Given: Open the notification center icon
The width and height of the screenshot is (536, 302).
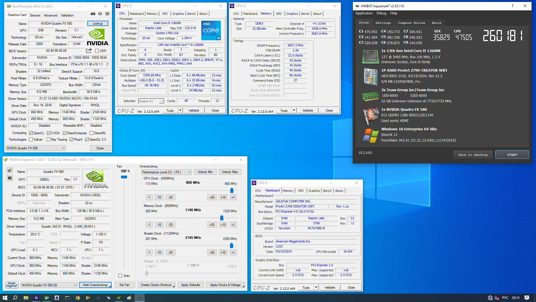Looking at the screenshot, I should 527,298.
